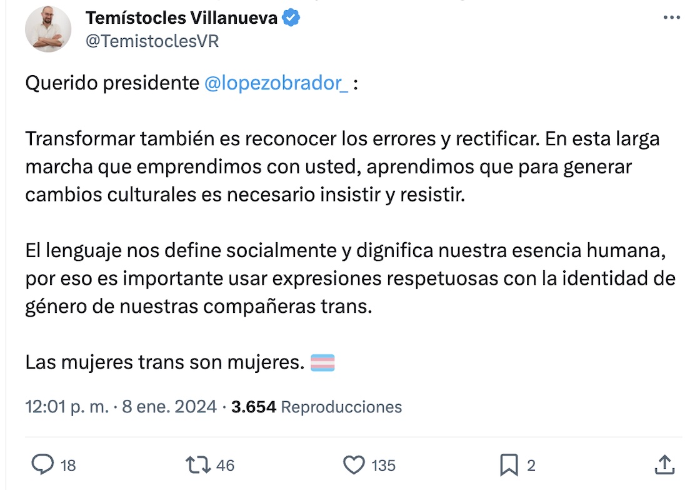Click the trans flag emoji in the tweet

(x=322, y=362)
